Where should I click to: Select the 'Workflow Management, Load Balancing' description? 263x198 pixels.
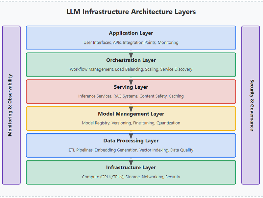pos(131,69)
